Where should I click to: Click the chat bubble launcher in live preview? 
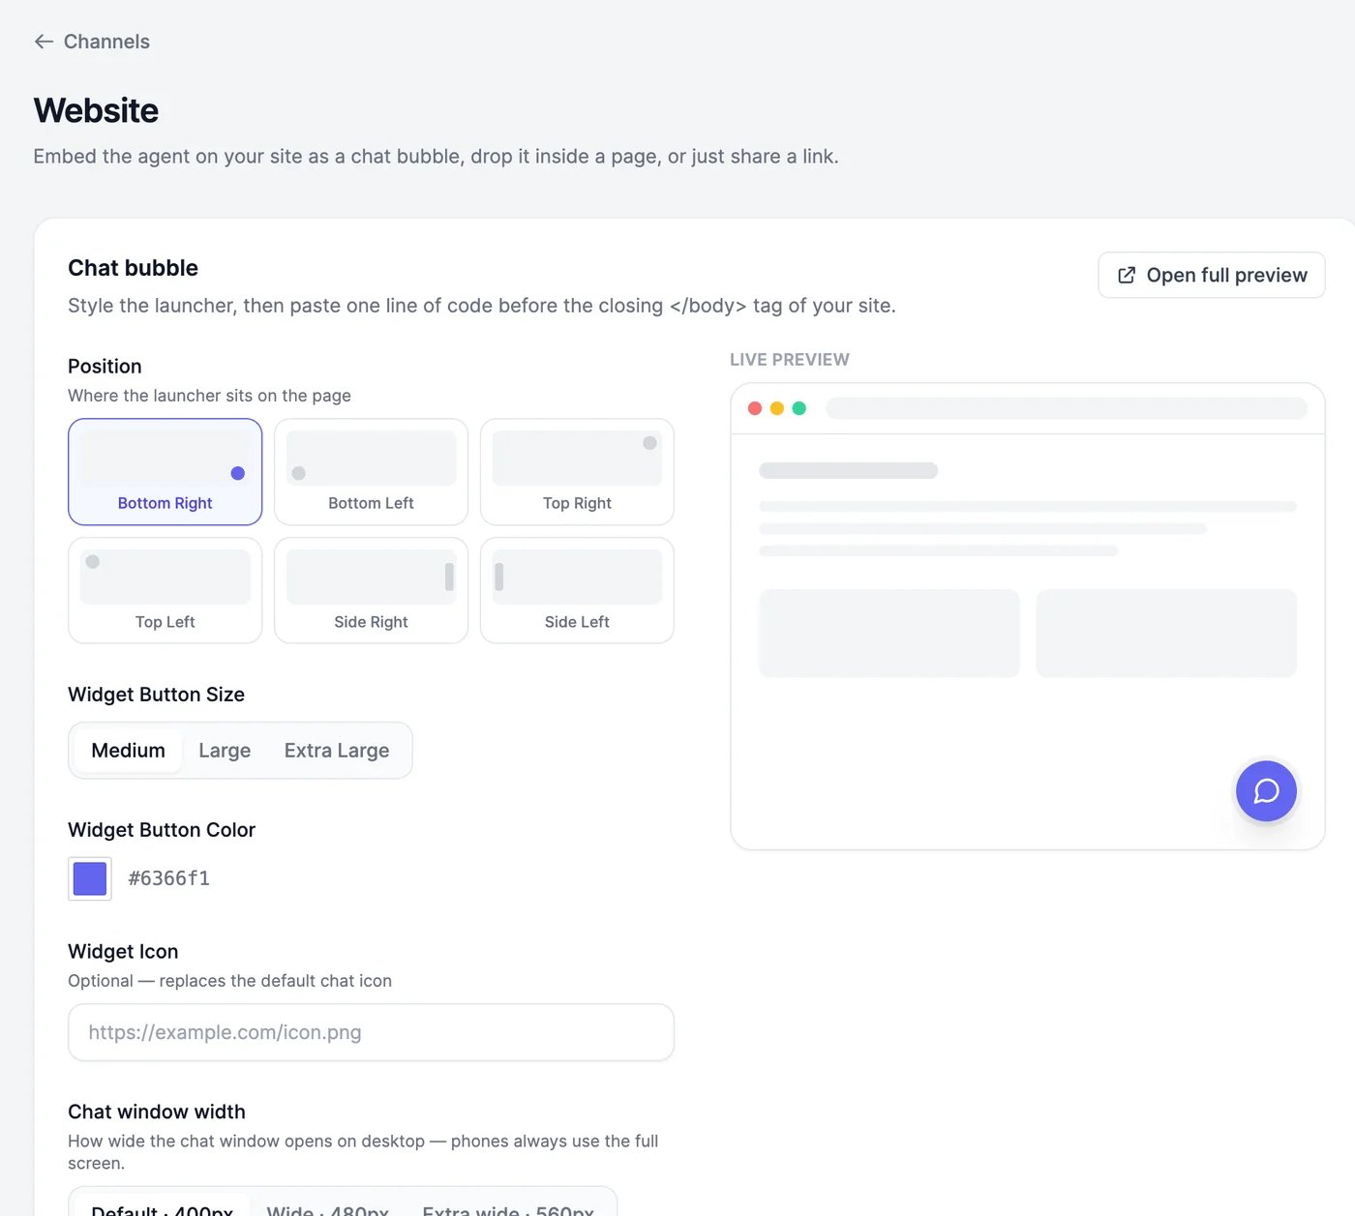(x=1266, y=791)
